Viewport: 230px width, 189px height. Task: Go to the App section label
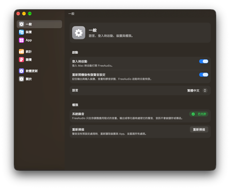29,40
